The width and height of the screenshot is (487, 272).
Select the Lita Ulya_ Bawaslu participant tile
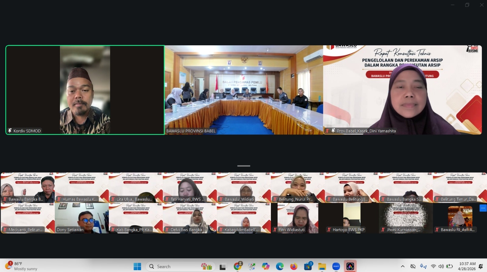(136, 188)
